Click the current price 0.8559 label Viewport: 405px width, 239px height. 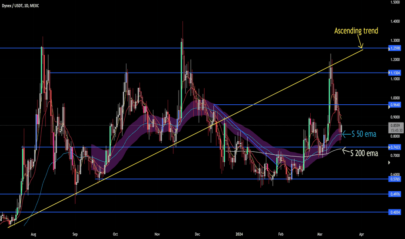[395, 126]
